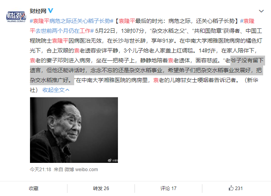
Task: Click the Weibo watermark on the photo
Action: pyautogui.click(x=113, y=161)
